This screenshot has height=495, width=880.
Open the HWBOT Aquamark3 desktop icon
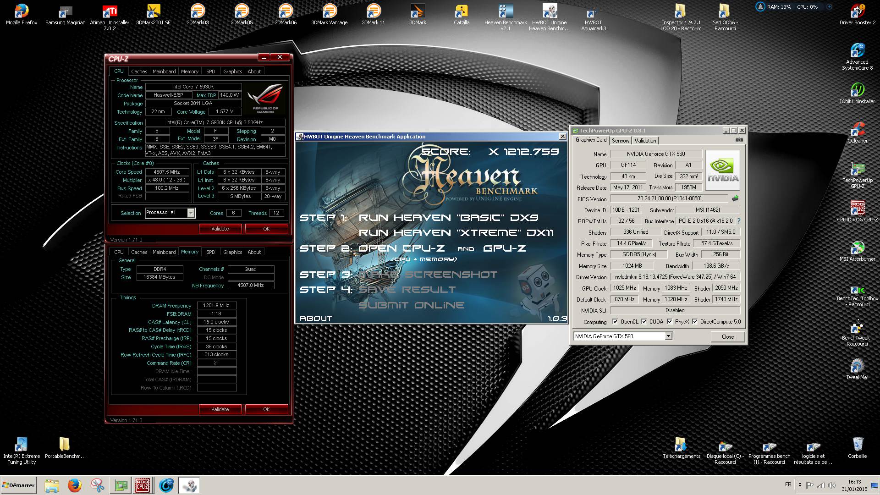click(594, 17)
